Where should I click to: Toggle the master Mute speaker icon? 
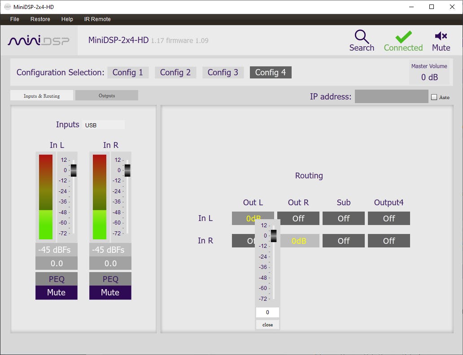[x=441, y=36]
